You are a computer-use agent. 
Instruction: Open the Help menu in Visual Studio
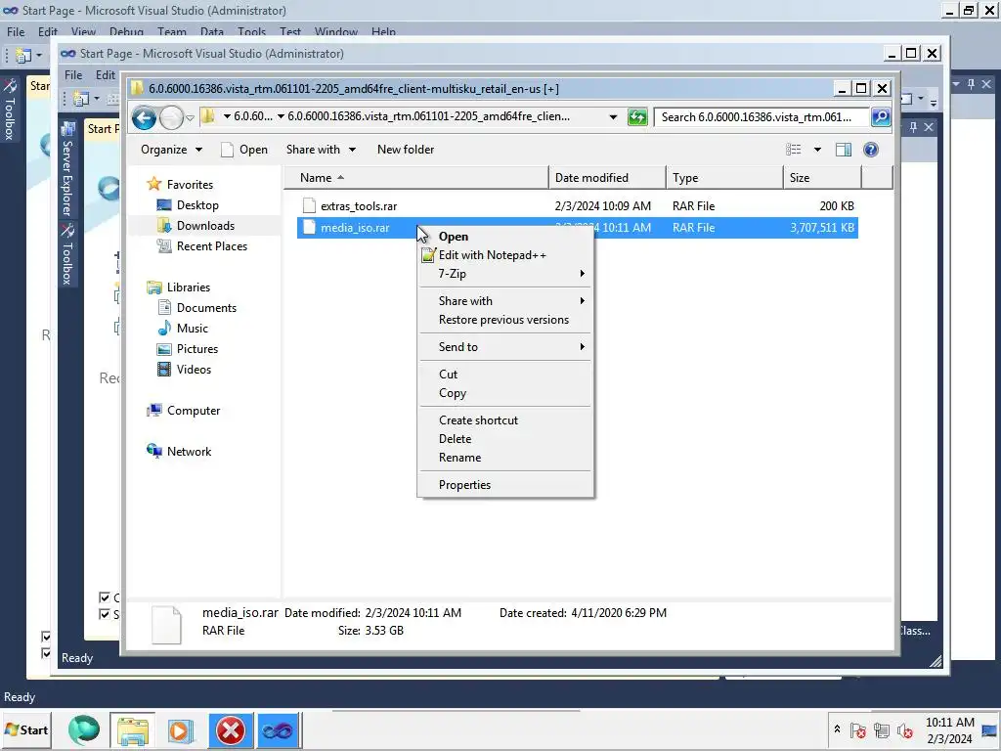(x=383, y=32)
